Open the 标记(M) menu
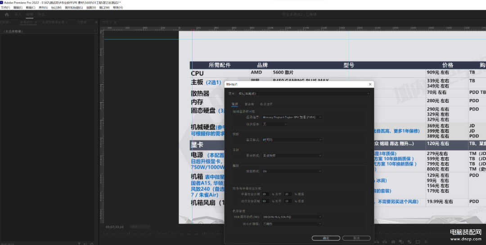Screen dimensions: 486x245 (x=56, y=8)
